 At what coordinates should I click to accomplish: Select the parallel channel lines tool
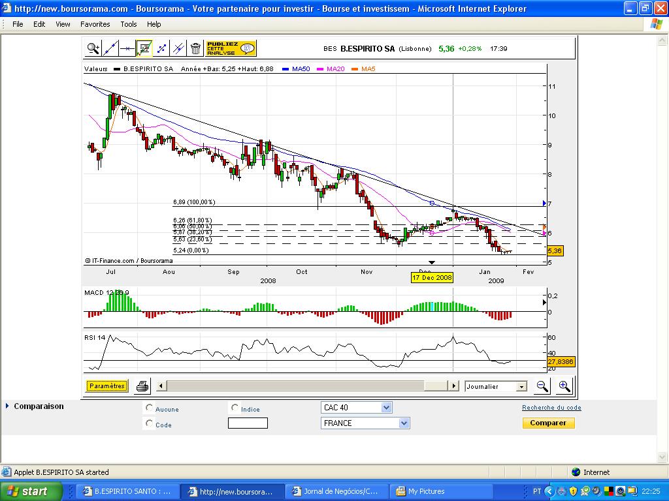click(x=178, y=48)
